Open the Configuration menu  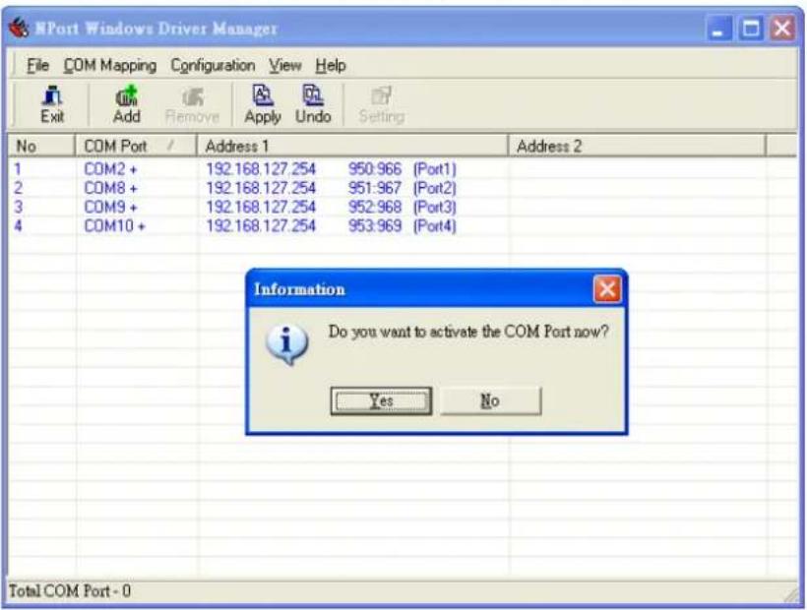pyautogui.click(x=213, y=65)
